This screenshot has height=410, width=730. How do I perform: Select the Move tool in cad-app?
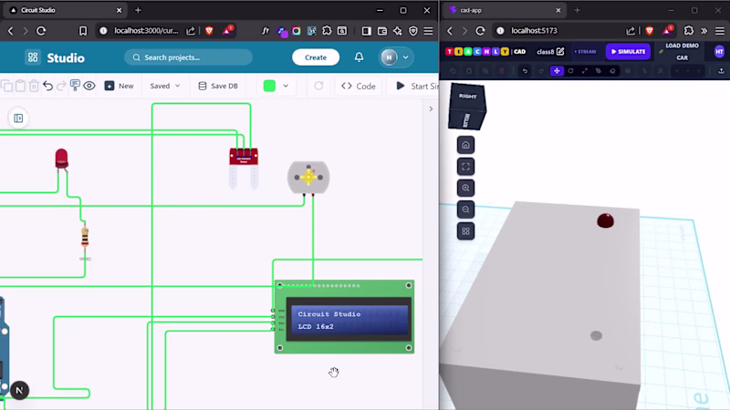tap(557, 71)
